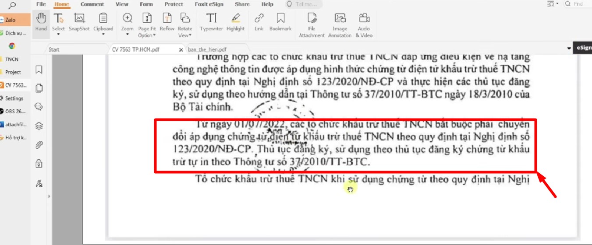This screenshot has height=245, width=592.
Task: Expand the Select tool dropdown arrow
Action: pos(58,35)
